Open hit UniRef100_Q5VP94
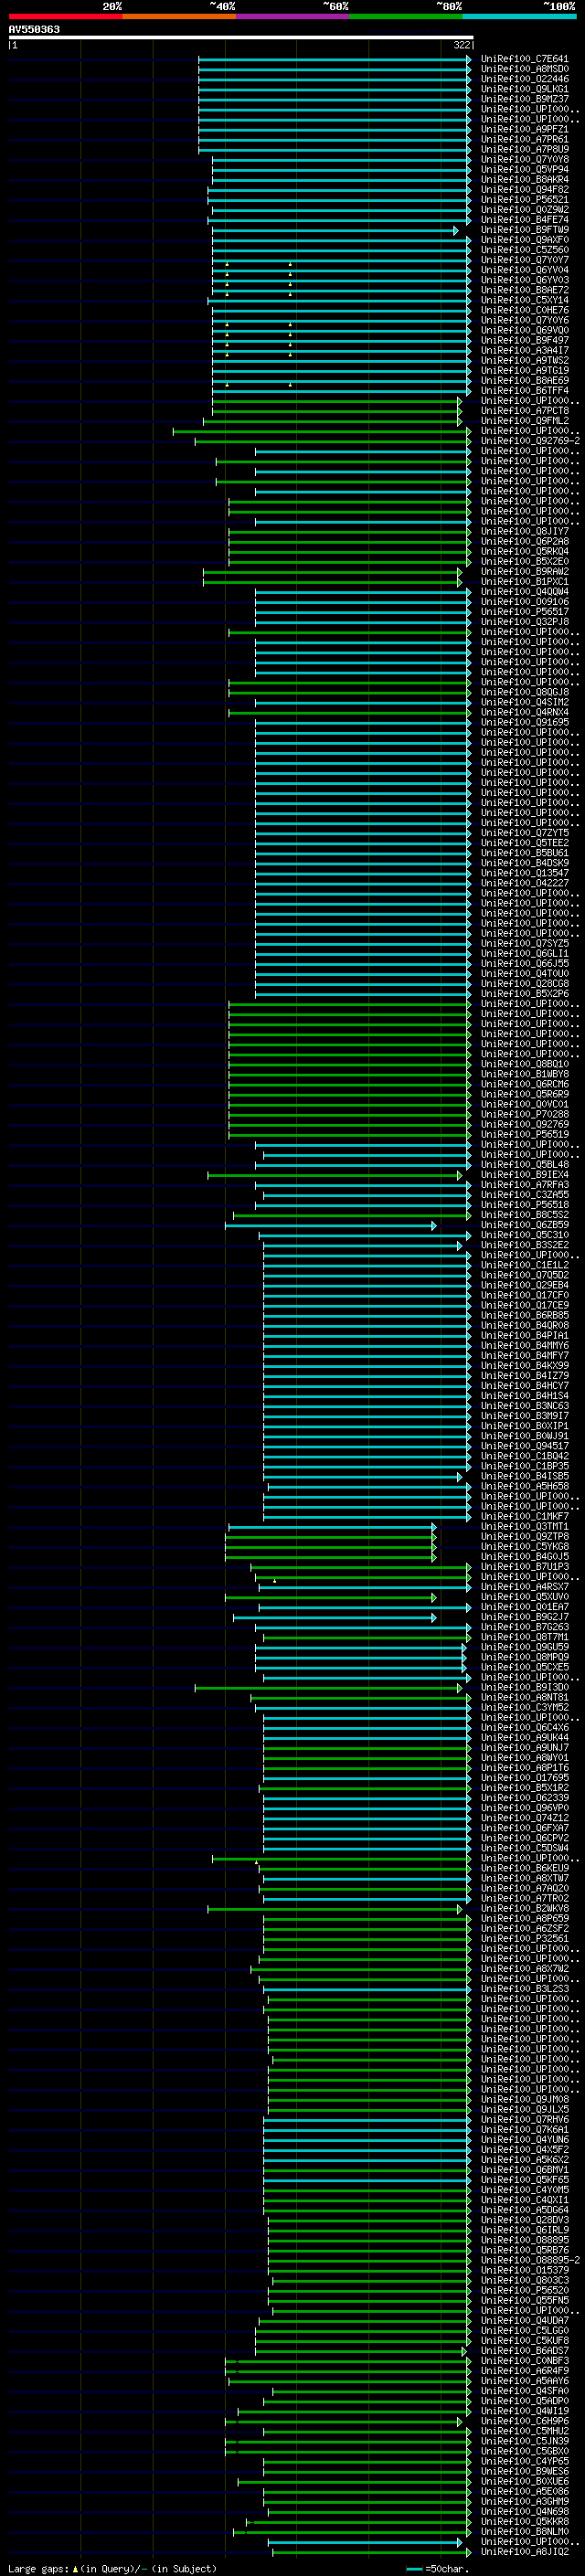The image size is (585, 2576). [525, 169]
